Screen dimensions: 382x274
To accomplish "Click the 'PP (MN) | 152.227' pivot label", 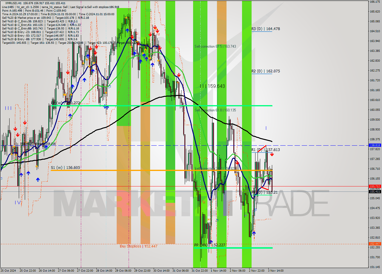I will pyautogui.click(x=210, y=245).
